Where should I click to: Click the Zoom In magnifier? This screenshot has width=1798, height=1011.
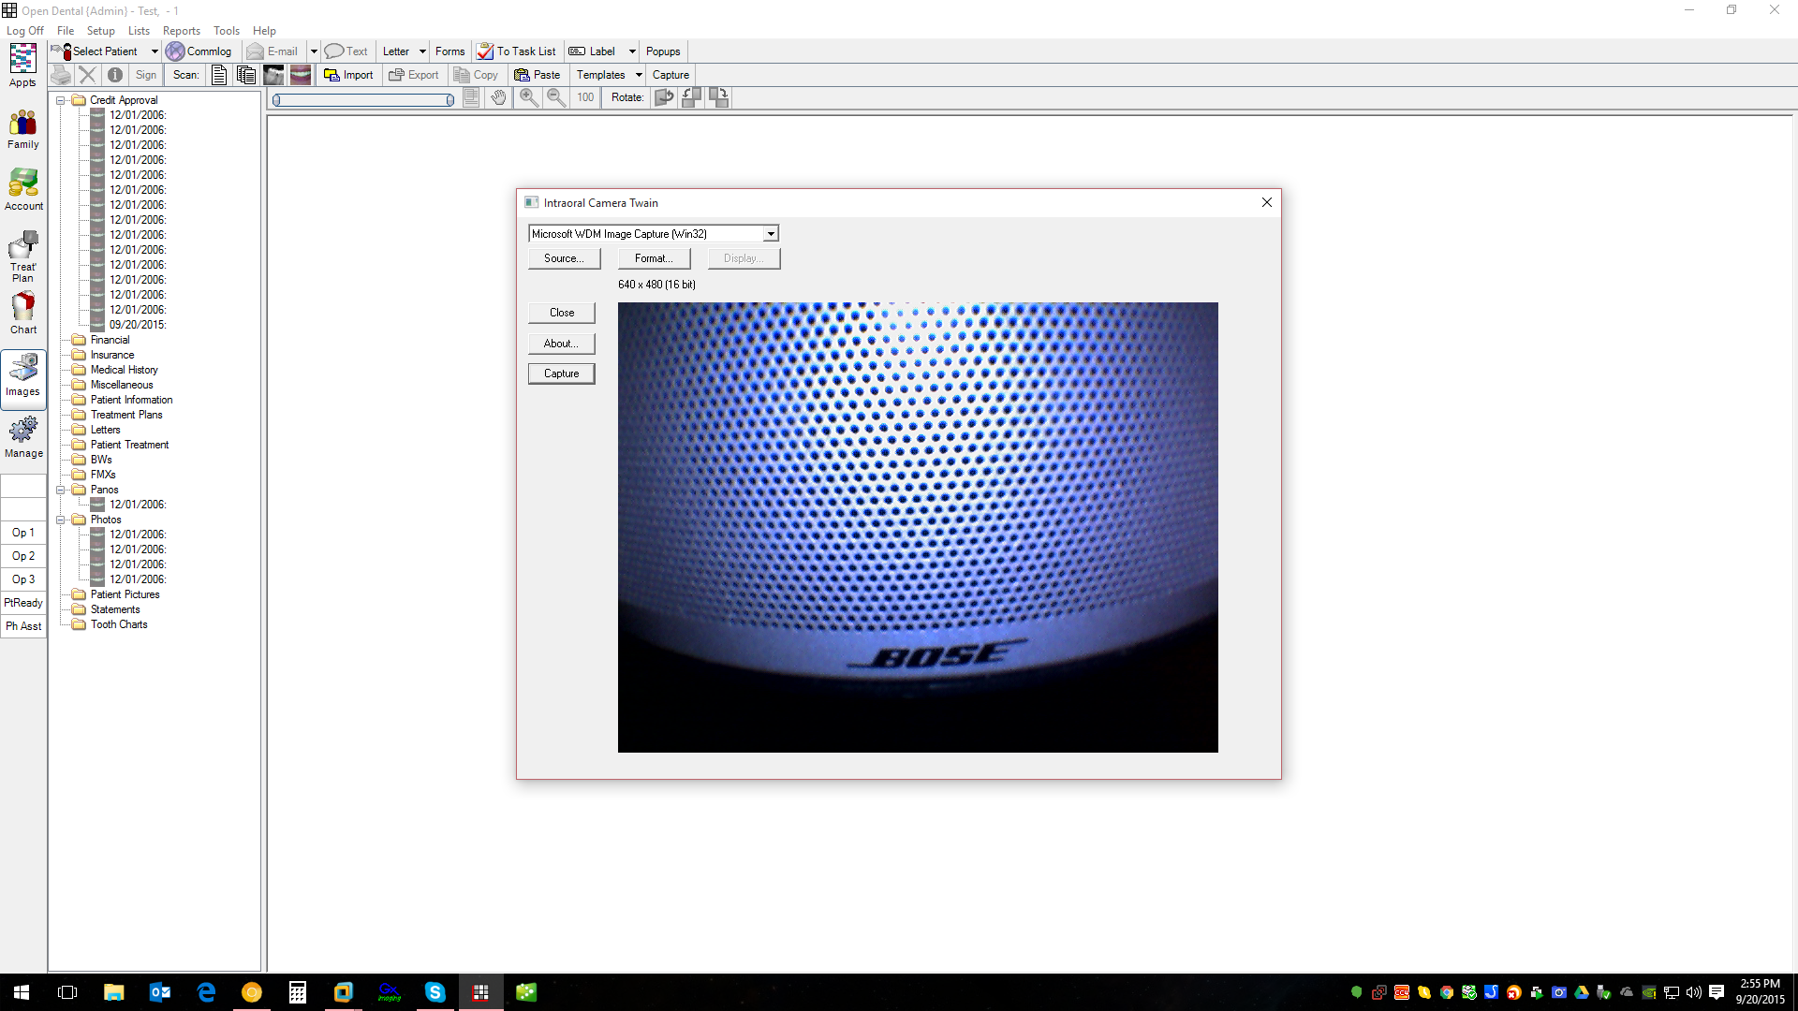point(528,97)
